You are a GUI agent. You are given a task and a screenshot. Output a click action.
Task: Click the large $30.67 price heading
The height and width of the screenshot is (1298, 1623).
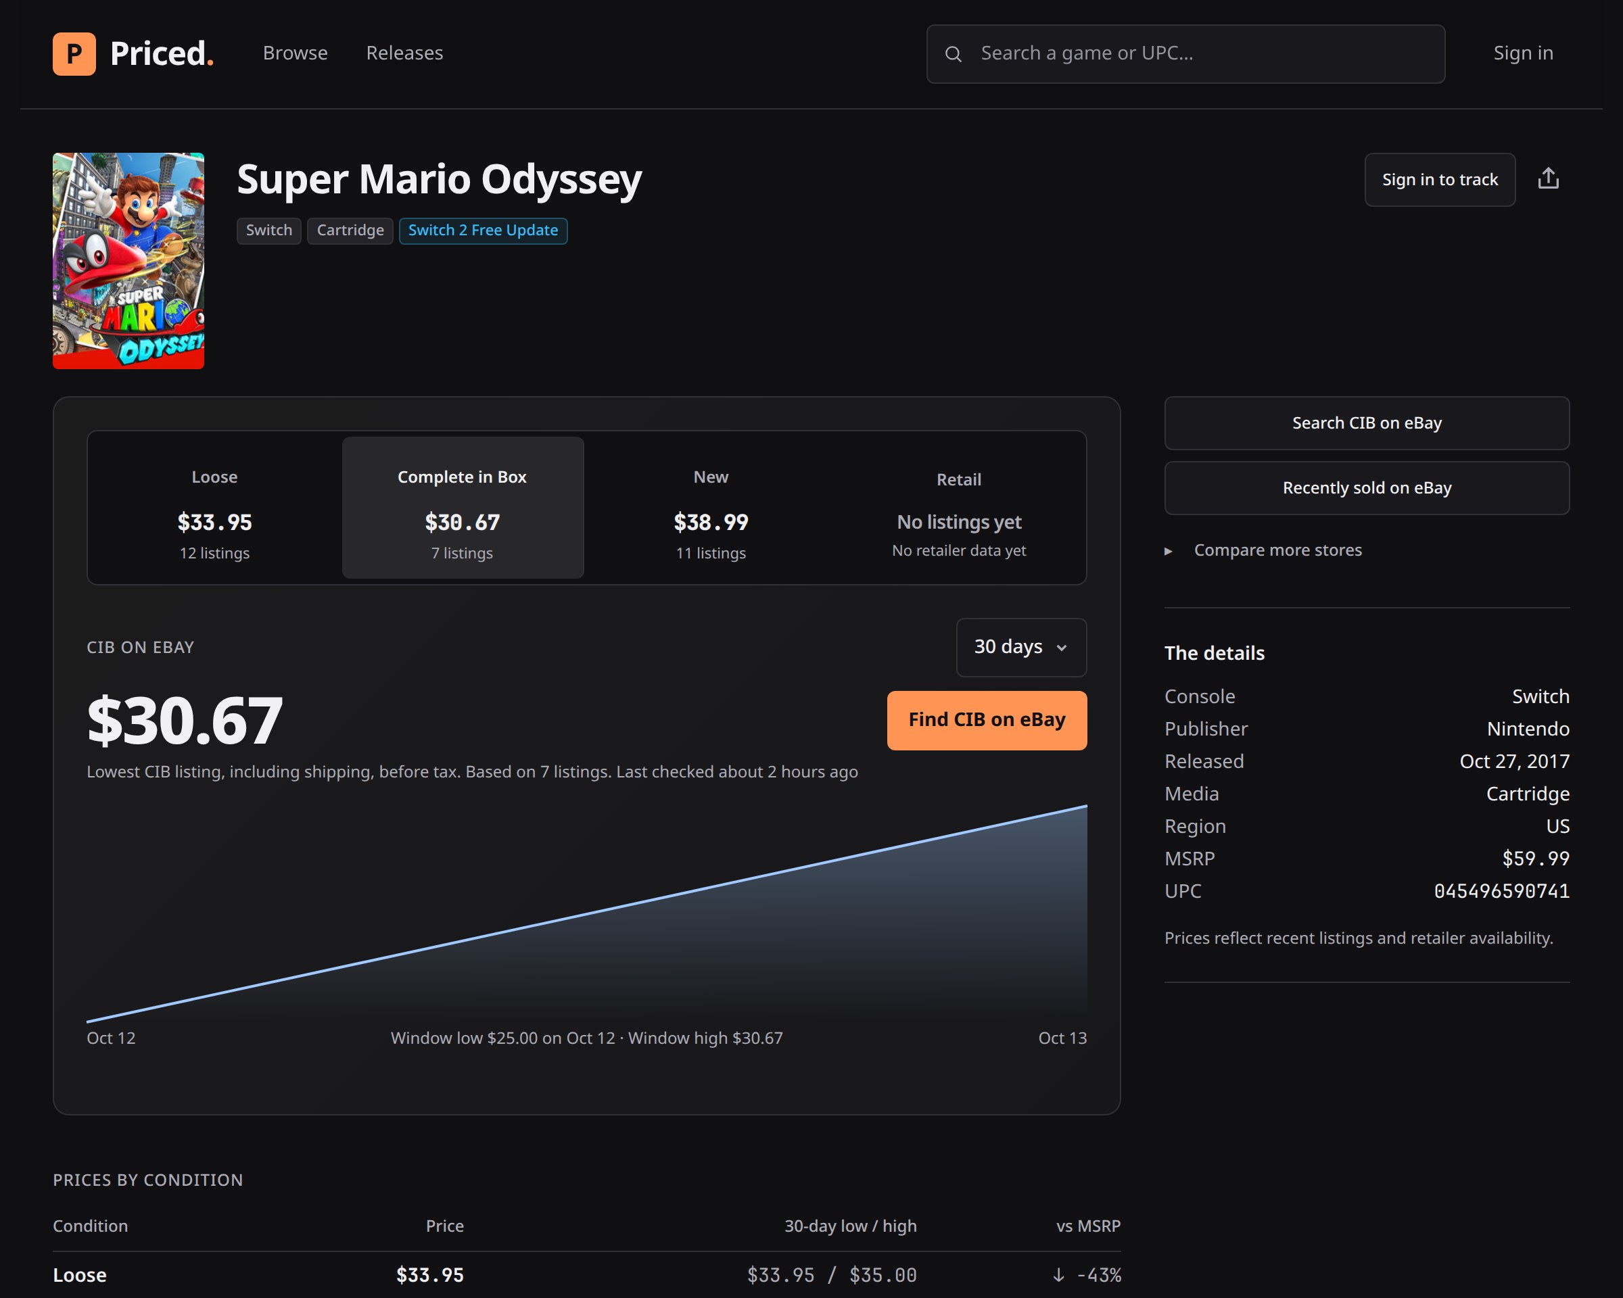point(185,721)
